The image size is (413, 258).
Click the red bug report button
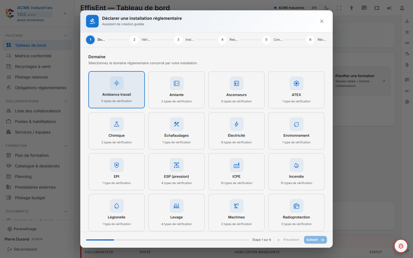point(401,246)
